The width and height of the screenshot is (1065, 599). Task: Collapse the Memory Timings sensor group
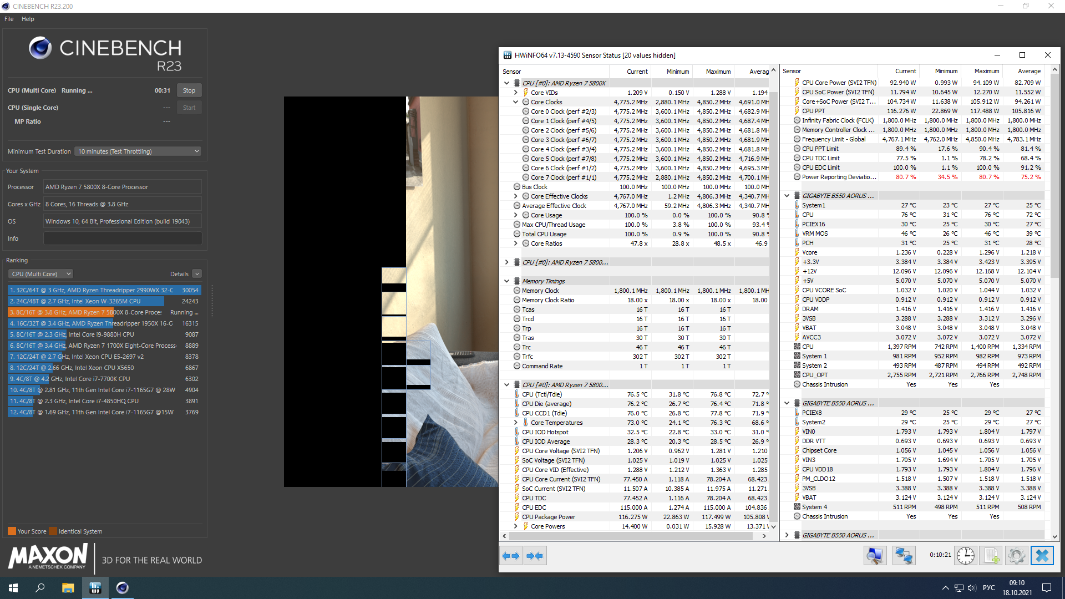(x=506, y=281)
